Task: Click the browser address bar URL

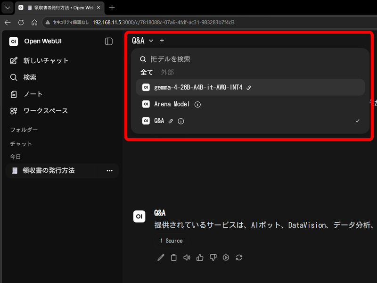Action: [x=164, y=22]
